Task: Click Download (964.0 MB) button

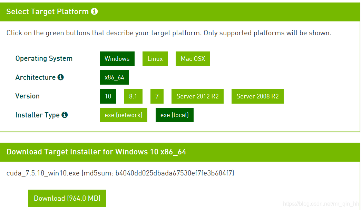Action: click(x=67, y=198)
